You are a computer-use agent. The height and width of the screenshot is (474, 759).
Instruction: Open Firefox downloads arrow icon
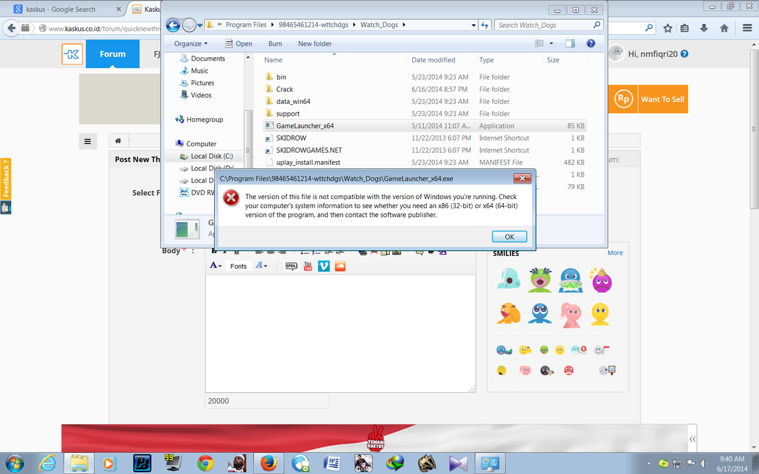(704, 28)
